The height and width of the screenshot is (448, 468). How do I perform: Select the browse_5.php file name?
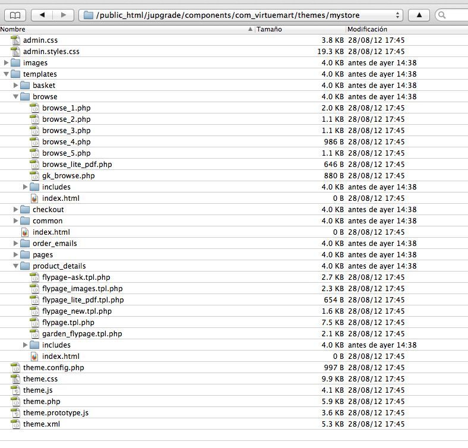[67, 153]
